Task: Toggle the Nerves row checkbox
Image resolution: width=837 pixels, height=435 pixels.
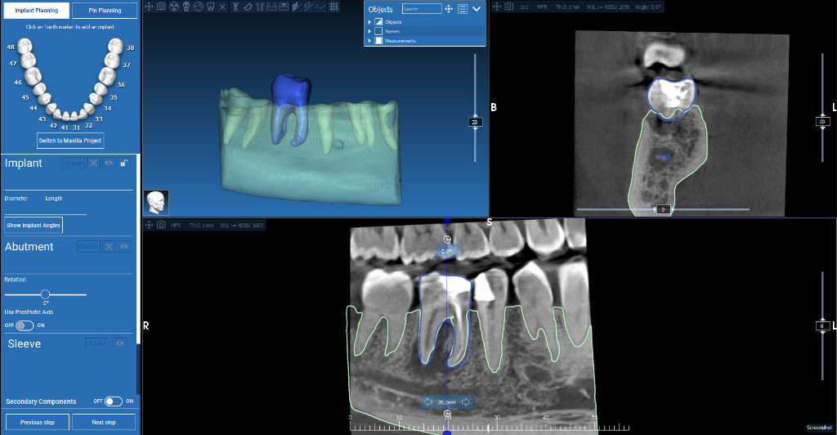Action: (x=378, y=31)
